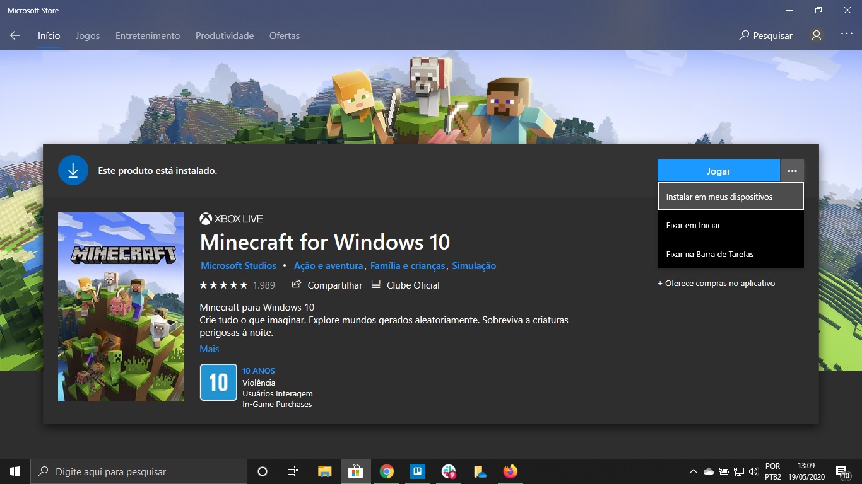Image resolution: width=862 pixels, height=484 pixels.
Task: Launch Google Chrome from the taskbar
Action: click(x=387, y=471)
